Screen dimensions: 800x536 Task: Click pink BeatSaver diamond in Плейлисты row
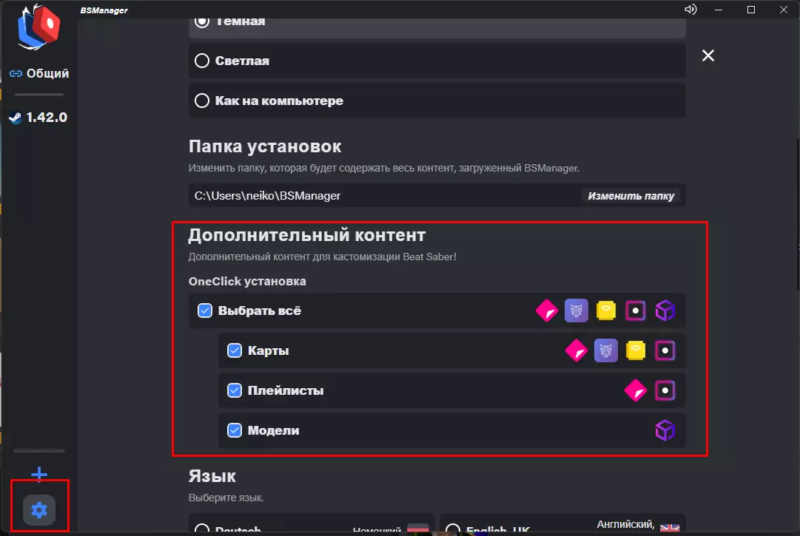click(635, 390)
